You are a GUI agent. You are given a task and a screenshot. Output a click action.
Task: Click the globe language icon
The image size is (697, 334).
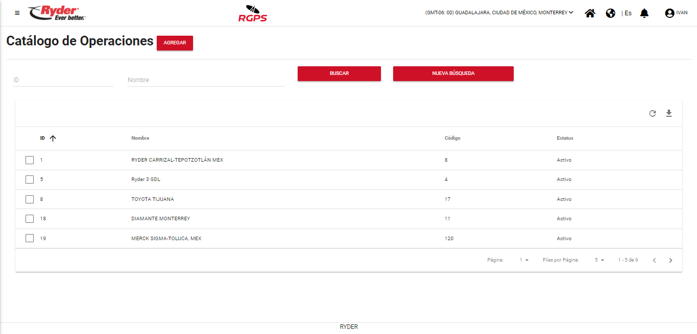[x=610, y=13]
